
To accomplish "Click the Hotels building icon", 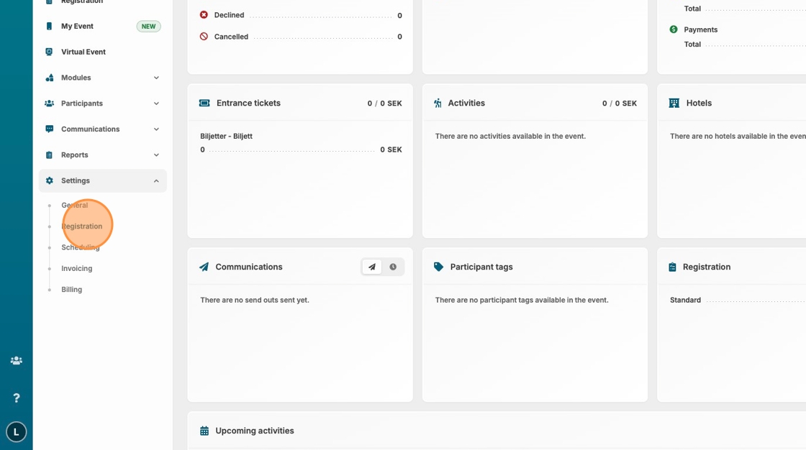I will pos(674,103).
